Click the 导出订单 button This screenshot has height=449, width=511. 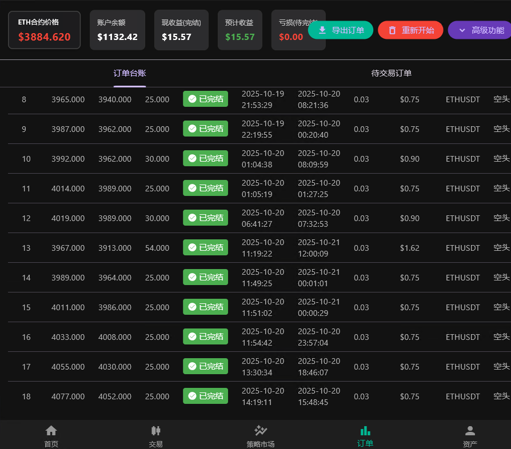click(341, 30)
